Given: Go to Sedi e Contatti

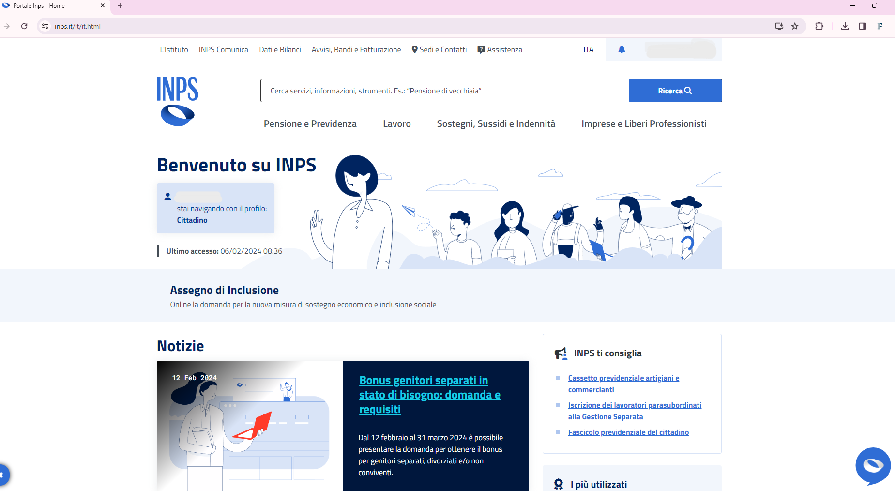Looking at the screenshot, I should (x=439, y=49).
